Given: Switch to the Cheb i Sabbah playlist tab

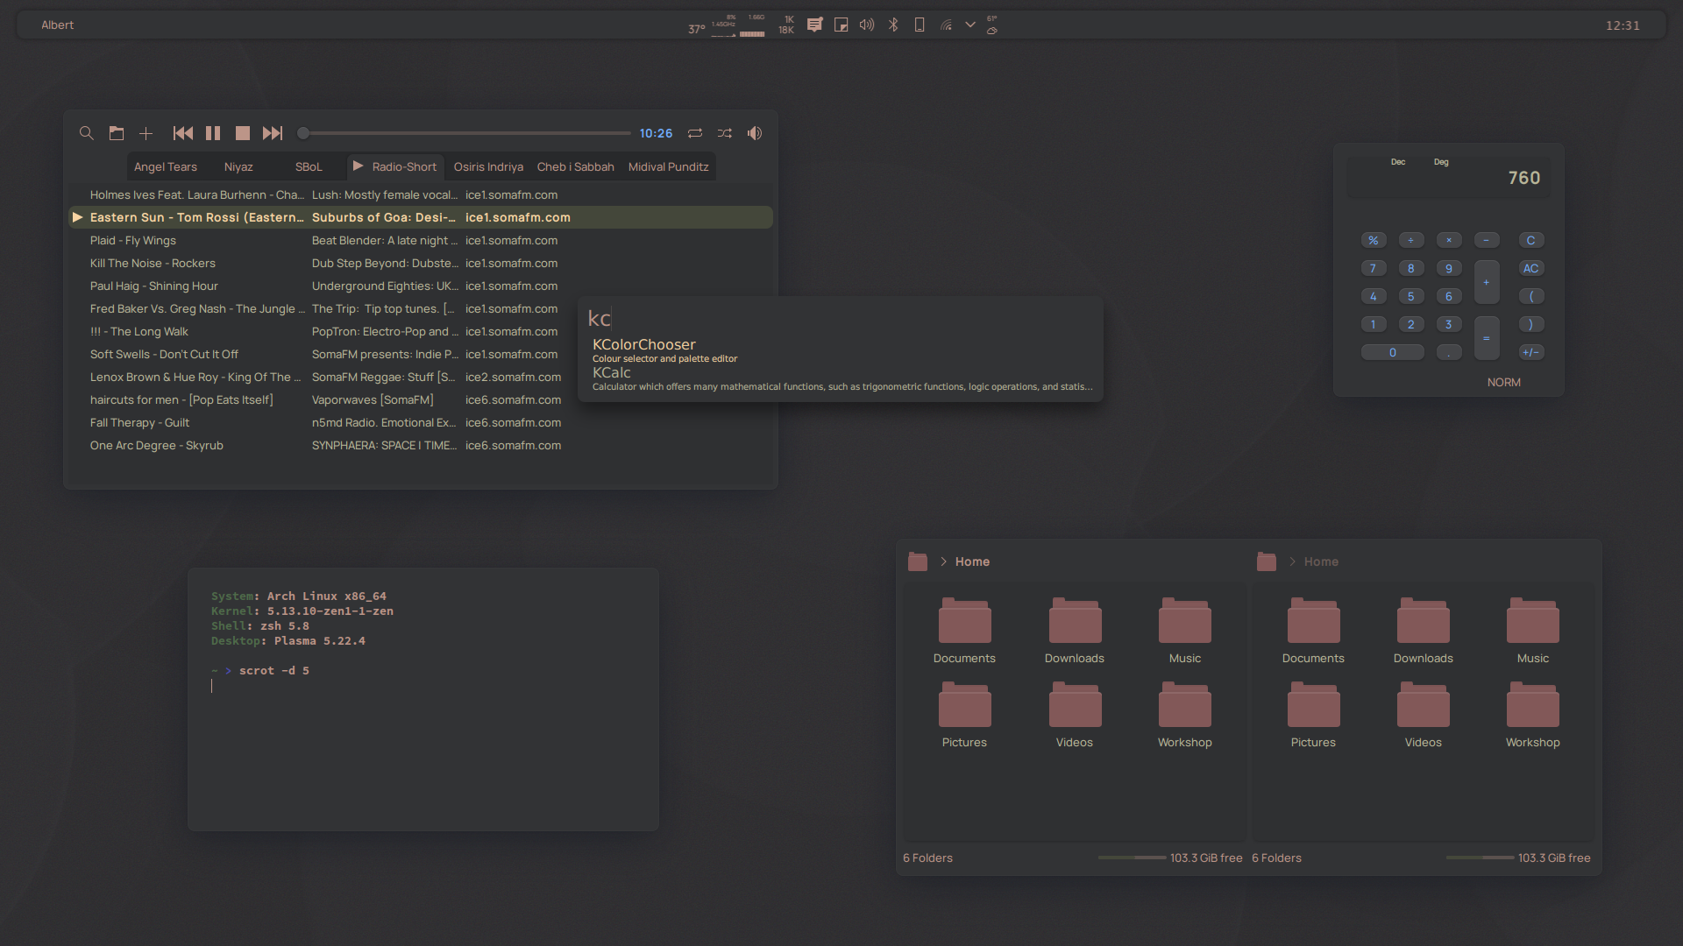Looking at the screenshot, I should click(x=575, y=166).
